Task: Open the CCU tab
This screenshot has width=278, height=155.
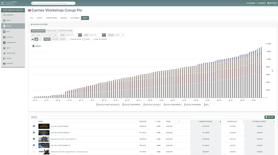Action: (x=31, y=18)
